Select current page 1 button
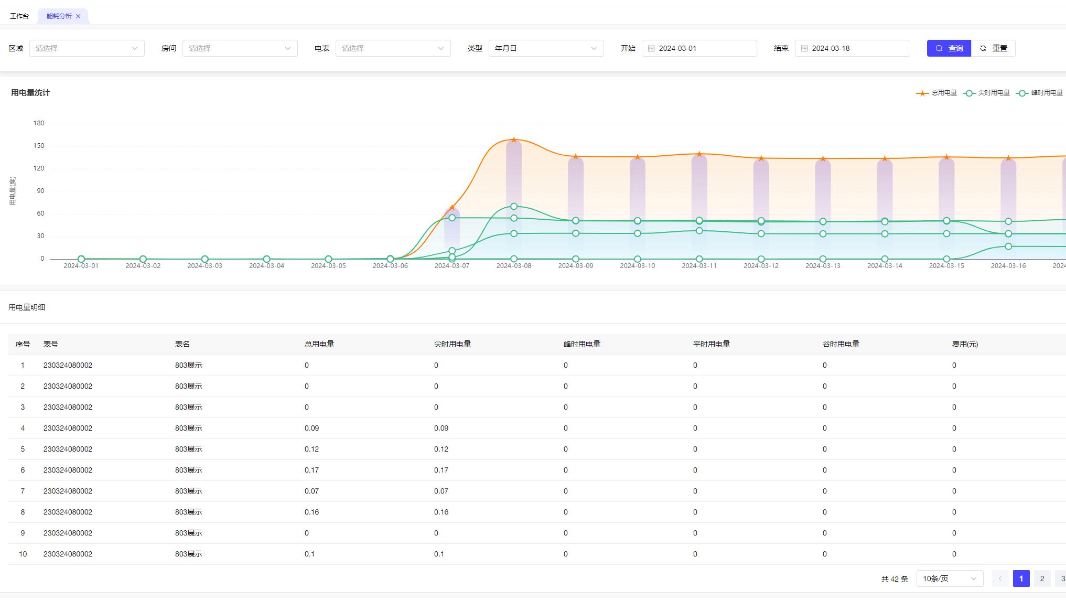 (1021, 578)
